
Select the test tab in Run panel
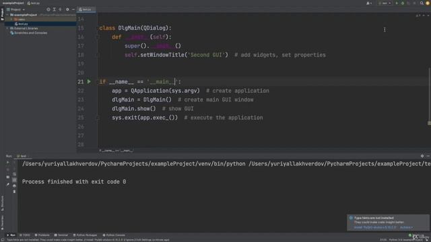(22, 156)
